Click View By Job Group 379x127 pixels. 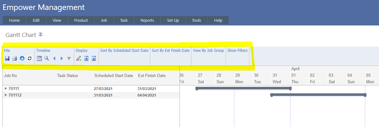[x=208, y=51]
